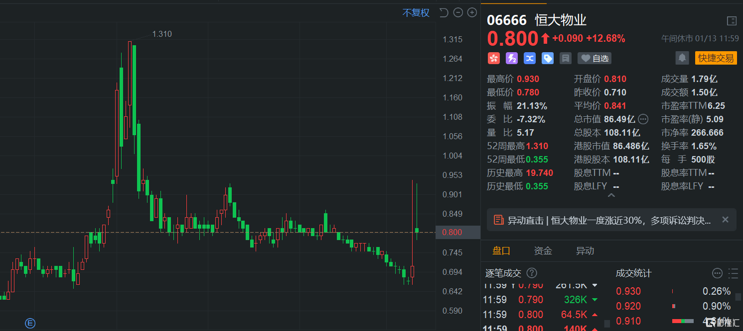The image size is (743, 331).
Task: Click the 换手率 value 1.65%
Action: 704,146
